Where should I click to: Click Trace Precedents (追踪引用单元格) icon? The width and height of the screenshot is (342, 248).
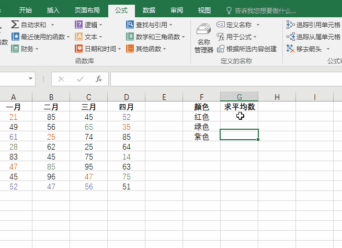coord(291,25)
